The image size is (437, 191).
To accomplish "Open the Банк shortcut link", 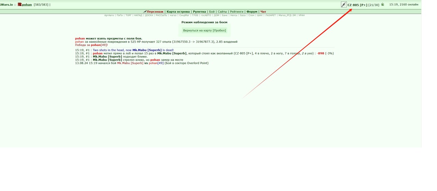I will pyautogui.click(x=225, y=15).
